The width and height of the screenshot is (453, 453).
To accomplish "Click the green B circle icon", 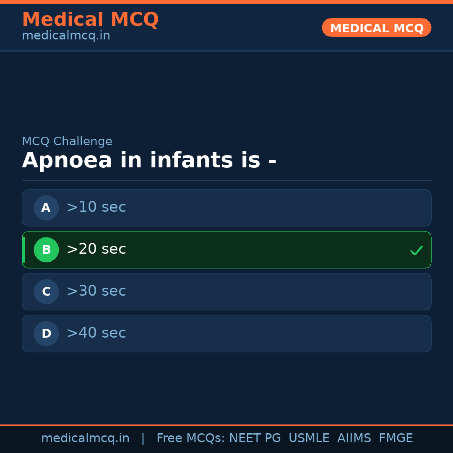I will point(46,250).
